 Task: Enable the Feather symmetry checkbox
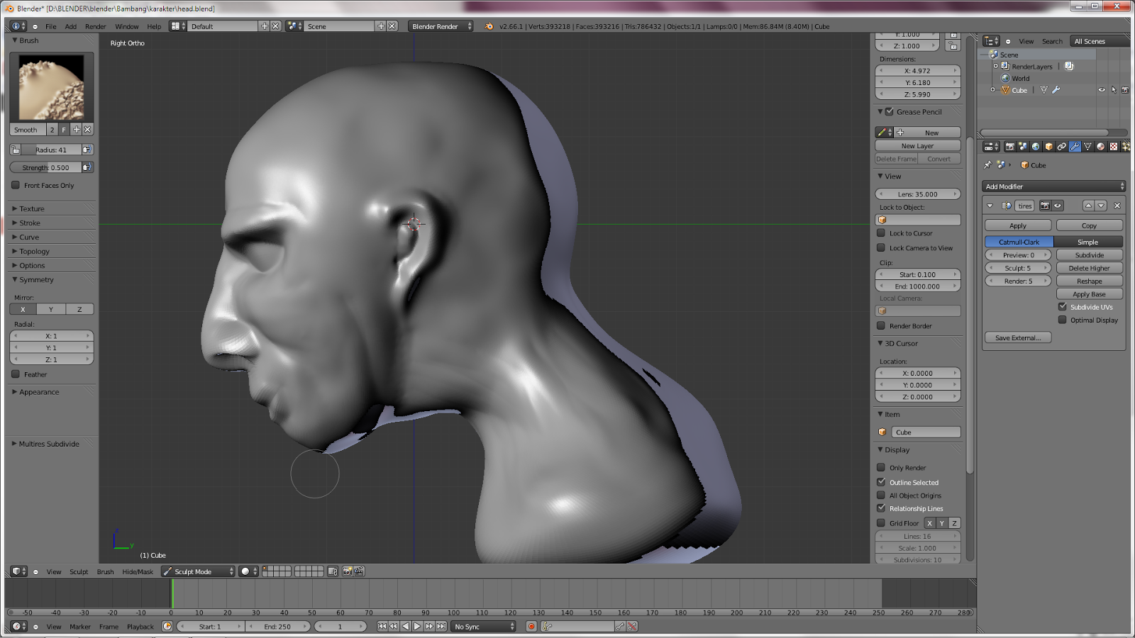tap(16, 374)
